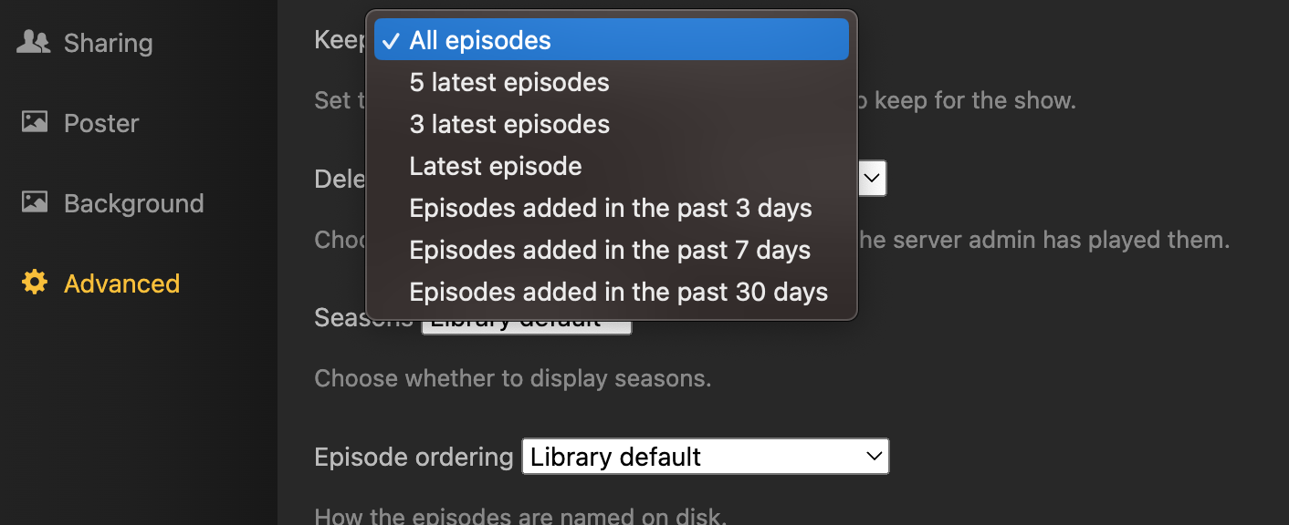Image resolution: width=1289 pixels, height=525 pixels.
Task: Click the Poster image icon
Action: 33,122
